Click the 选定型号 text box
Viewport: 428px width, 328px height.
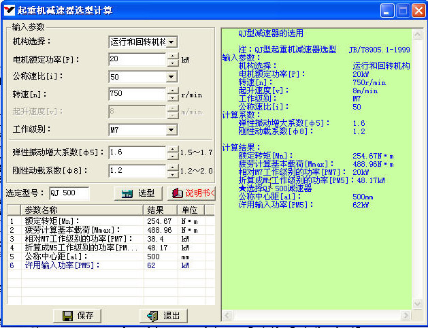(x=68, y=194)
